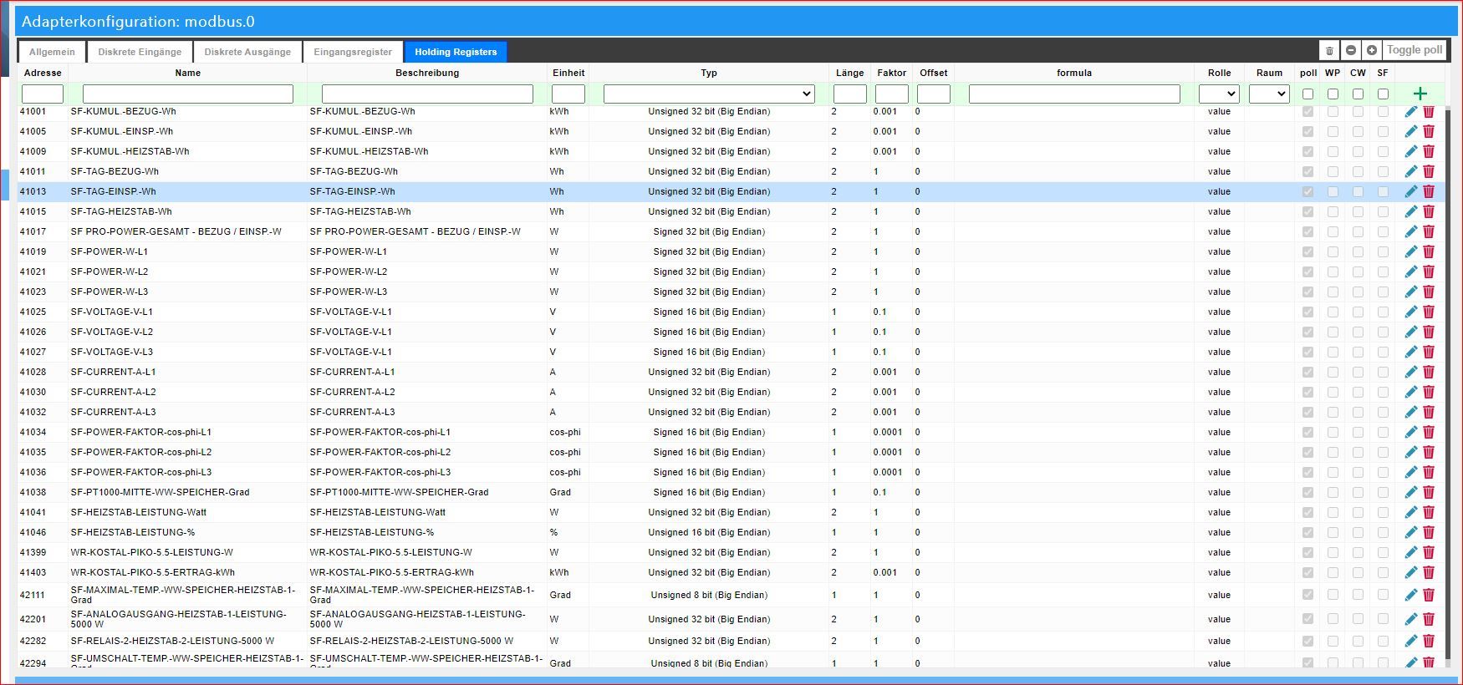Click the Toggle poll button

coord(1415,50)
